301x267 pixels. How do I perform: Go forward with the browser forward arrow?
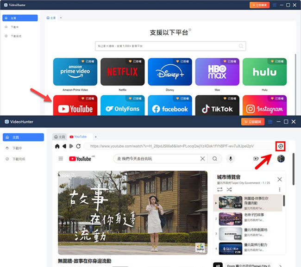tap(71, 146)
